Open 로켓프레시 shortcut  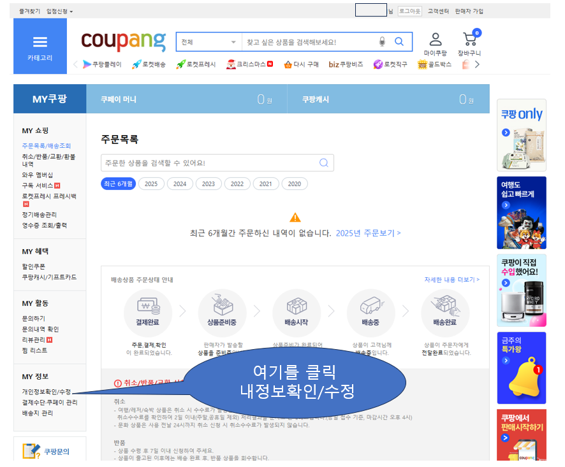pos(196,64)
